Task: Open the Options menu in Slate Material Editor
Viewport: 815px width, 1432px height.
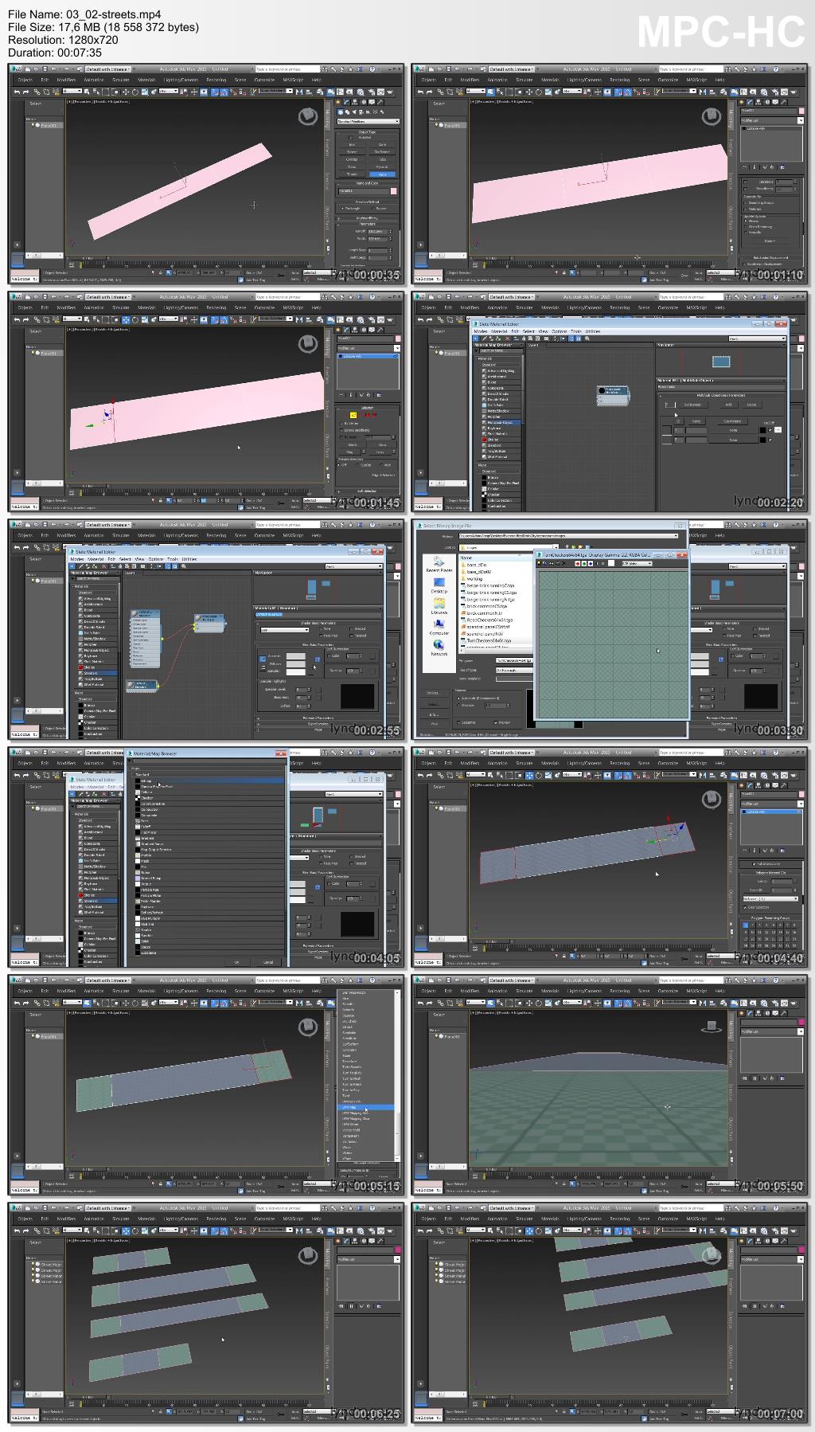Action: coord(559,331)
